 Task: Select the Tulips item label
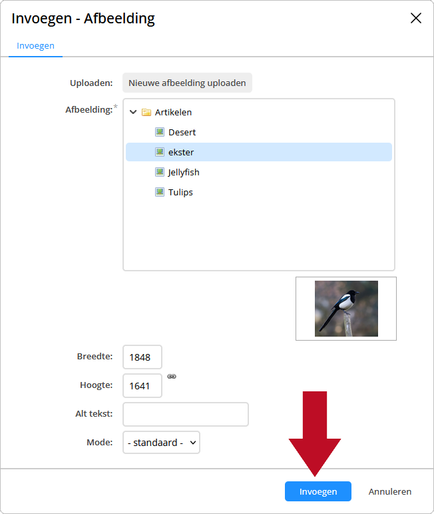pos(180,193)
